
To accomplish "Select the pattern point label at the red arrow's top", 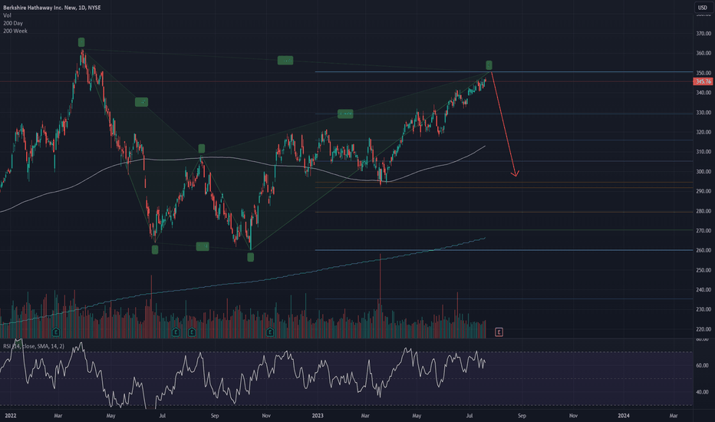I will tap(489, 65).
